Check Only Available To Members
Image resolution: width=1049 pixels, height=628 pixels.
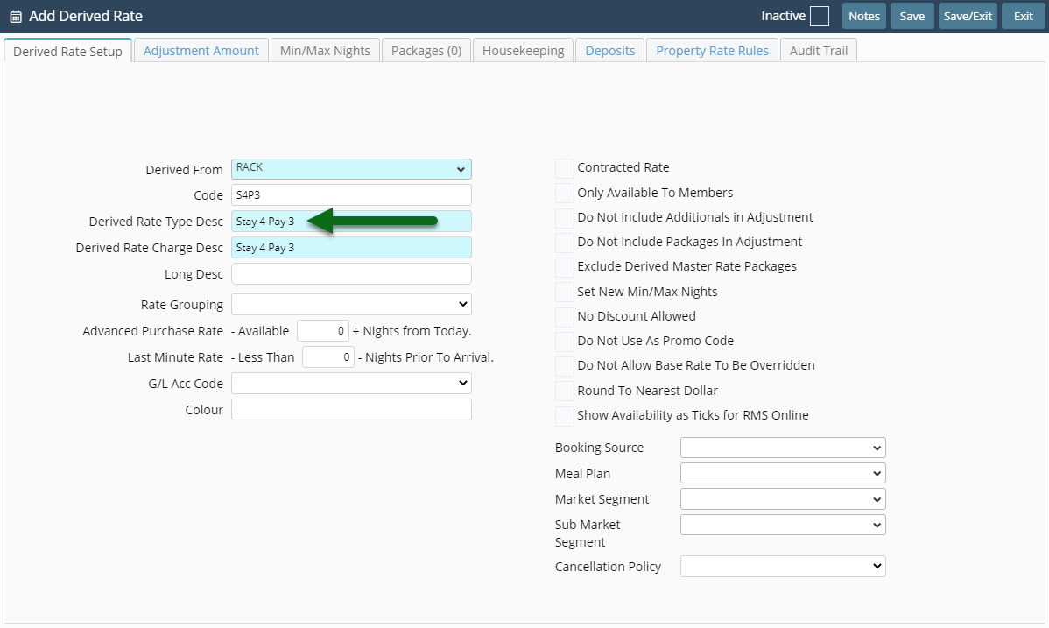click(x=565, y=193)
